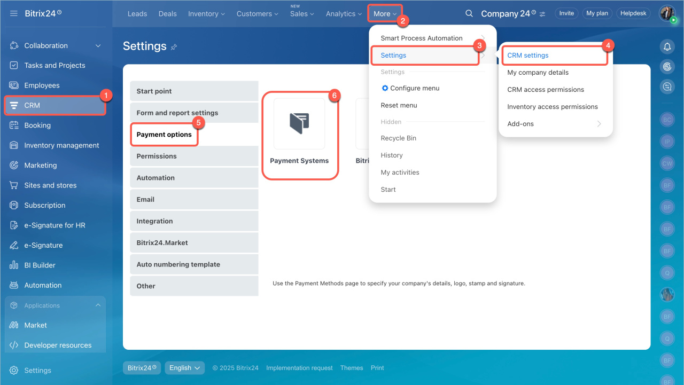This screenshot has width=684, height=385.
Task: Pin the Settings page with pin icon
Action: pyautogui.click(x=174, y=47)
